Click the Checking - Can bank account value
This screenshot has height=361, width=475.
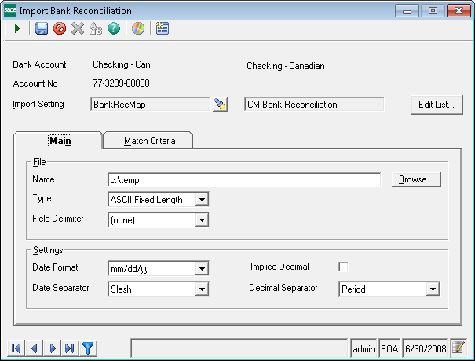tap(122, 64)
